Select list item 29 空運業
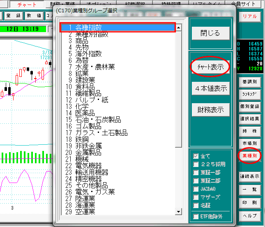265x227 pixels. pyautogui.click(x=118, y=212)
